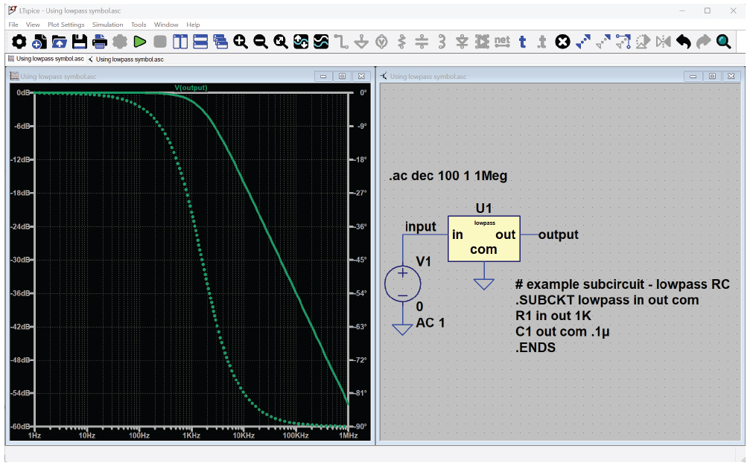Switch to the waveform plot tab
The width and height of the screenshot is (750, 466).
45,59
